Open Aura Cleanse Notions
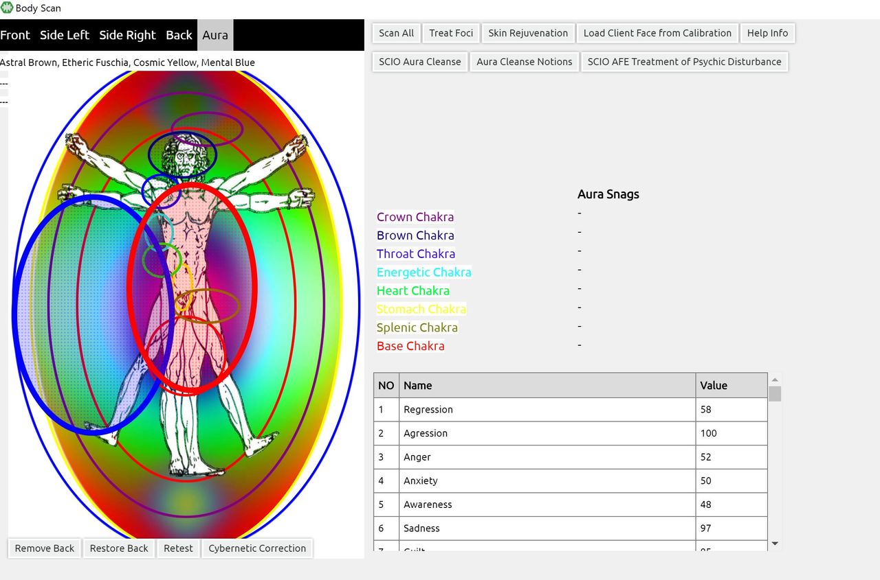 point(524,62)
